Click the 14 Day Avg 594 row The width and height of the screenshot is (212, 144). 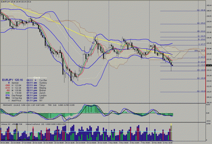14,98
